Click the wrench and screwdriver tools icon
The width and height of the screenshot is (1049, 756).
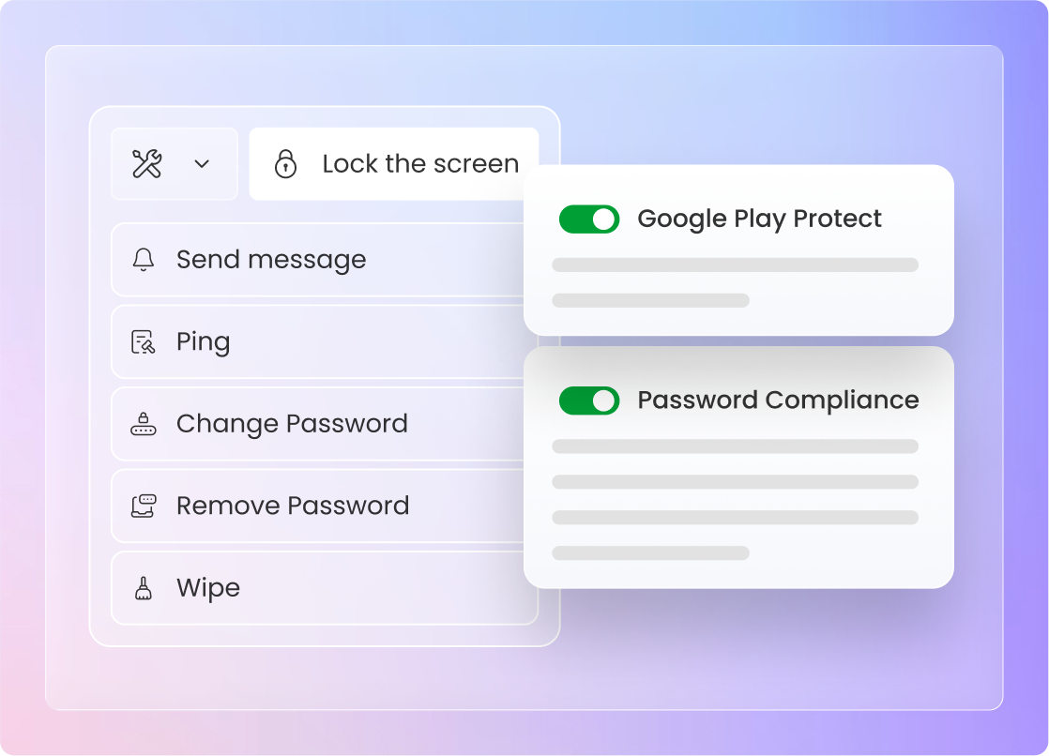(x=147, y=164)
